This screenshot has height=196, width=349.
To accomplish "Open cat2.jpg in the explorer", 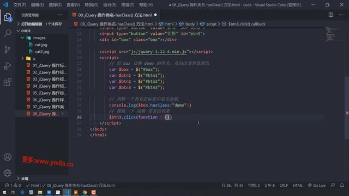I will pyautogui.click(x=42, y=52).
